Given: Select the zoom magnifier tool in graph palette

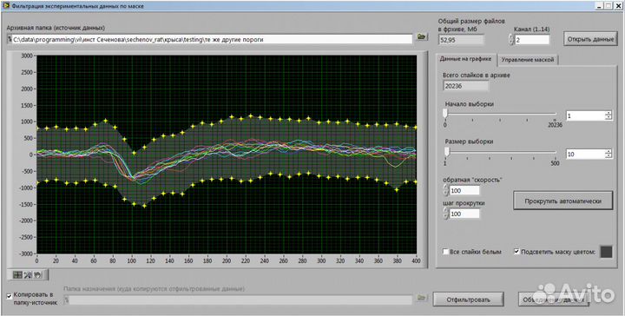Looking at the screenshot, I should [28, 274].
